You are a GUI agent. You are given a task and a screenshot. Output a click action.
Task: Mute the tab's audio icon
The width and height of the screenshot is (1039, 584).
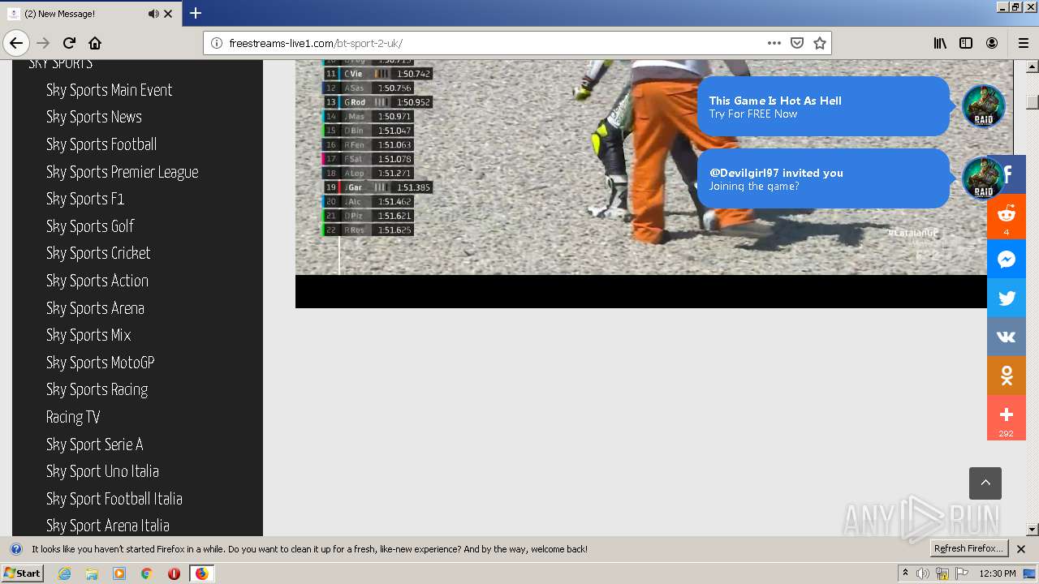[153, 14]
